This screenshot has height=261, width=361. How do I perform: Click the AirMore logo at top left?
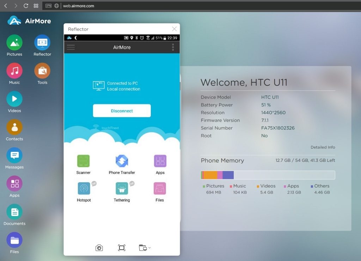click(x=29, y=21)
